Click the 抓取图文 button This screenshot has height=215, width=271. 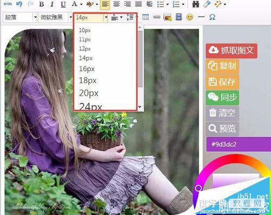tap(231, 50)
